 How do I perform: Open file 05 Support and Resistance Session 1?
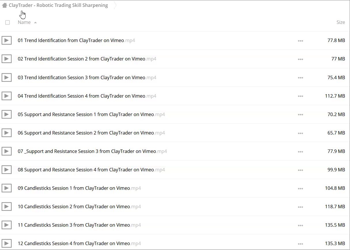point(91,114)
